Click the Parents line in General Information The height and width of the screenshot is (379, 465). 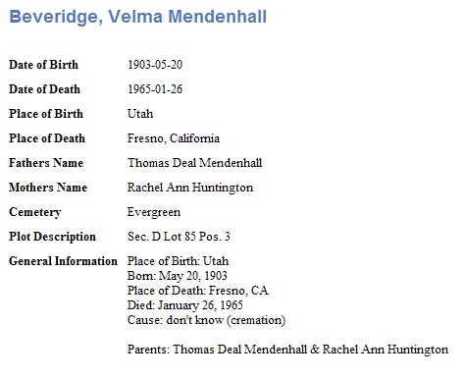(x=287, y=350)
